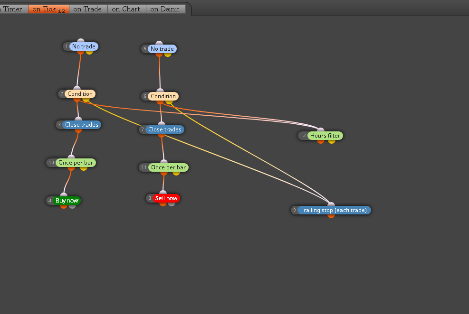Select Close trades block number 7
This screenshot has height=314, width=469.
pos(165,129)
